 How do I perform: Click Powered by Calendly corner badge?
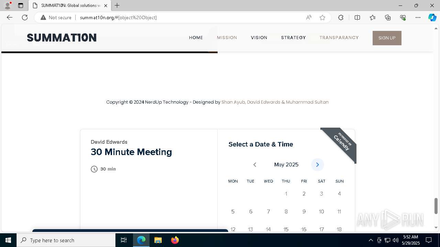click(x=342, y=143)
